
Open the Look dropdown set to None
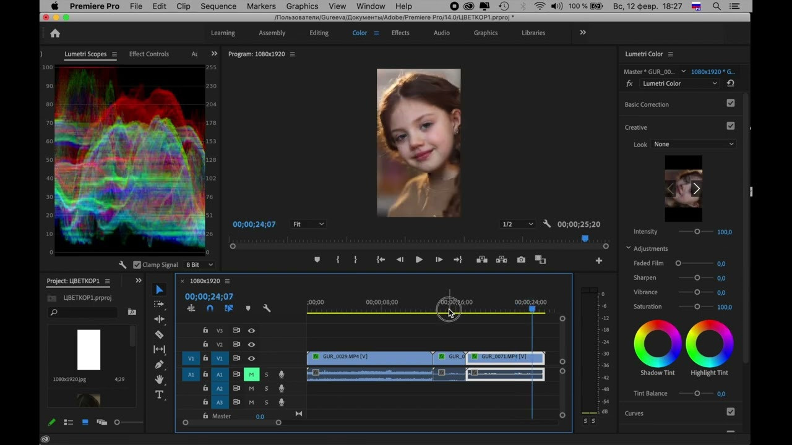(694, 144)
